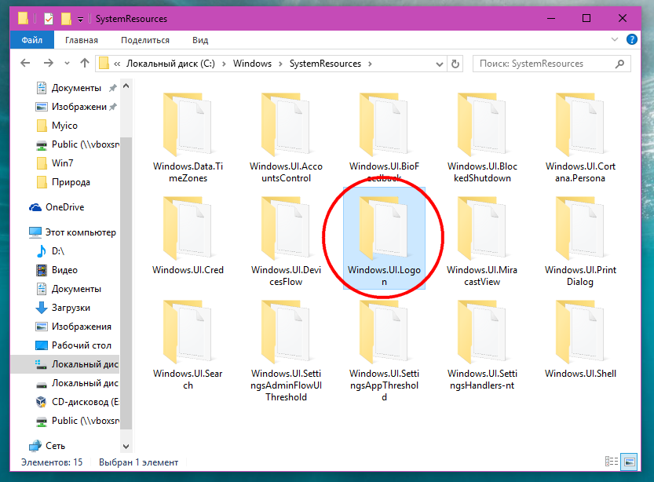The width and height of the screenshot is (654, 482).
Task: Expand the ribbon with the chevron
Action: point(615,39)
